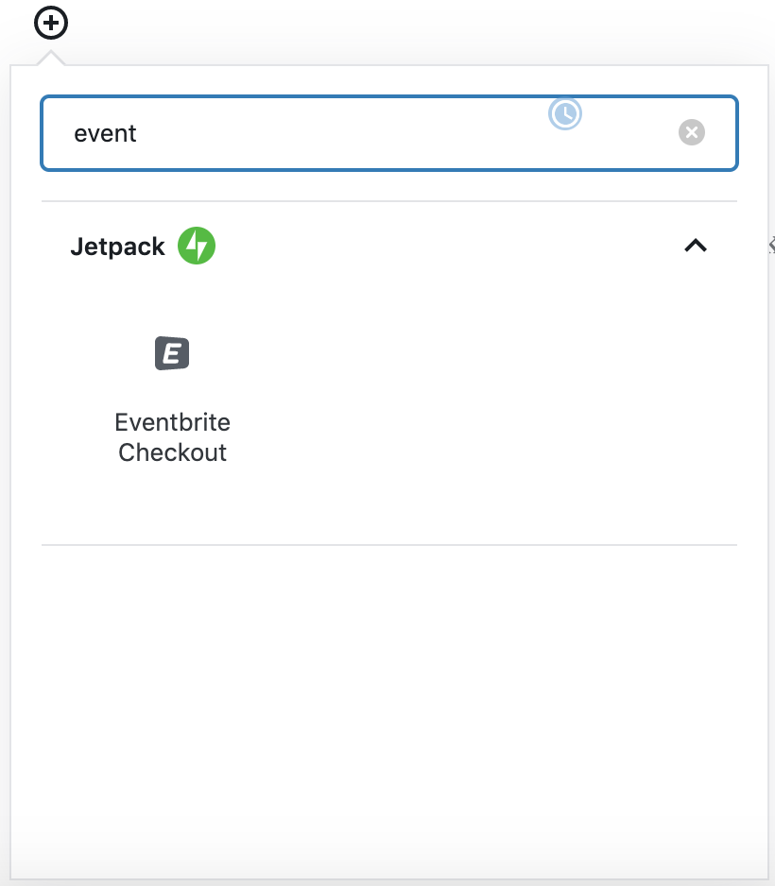
Task: Click the upward chevron next to Jetpack
Action: point(696,246)
